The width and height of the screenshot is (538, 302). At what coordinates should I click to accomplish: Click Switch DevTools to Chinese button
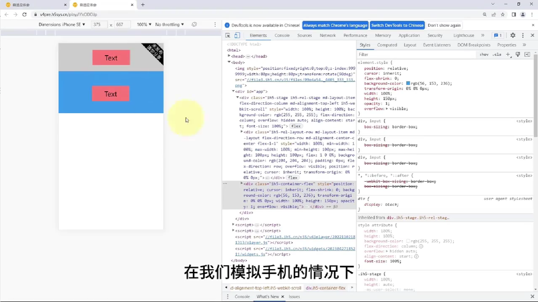(x=397, y=25)
